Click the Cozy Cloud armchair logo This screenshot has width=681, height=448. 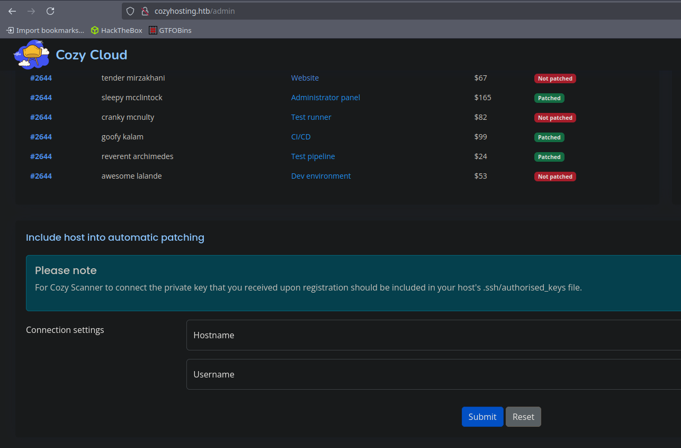pos(32,54)
